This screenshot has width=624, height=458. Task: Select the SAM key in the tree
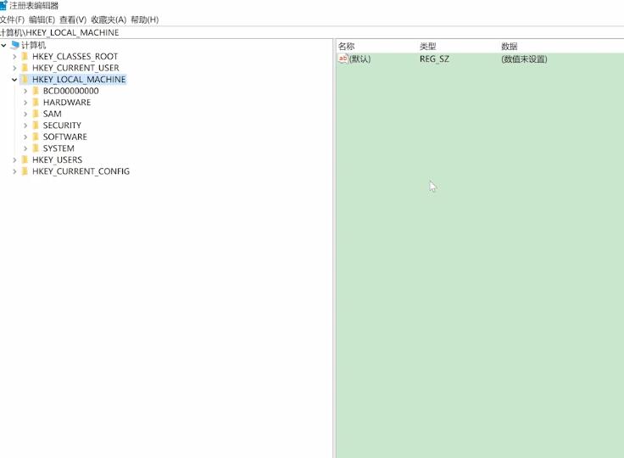click(52, 114)
